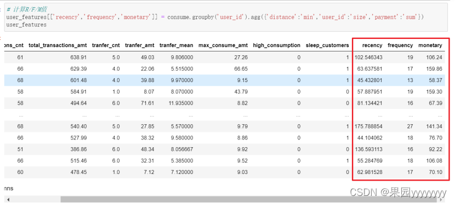Select the recency value 44.104062
This screenshot has height=203, width=455.
click(369, 138)
